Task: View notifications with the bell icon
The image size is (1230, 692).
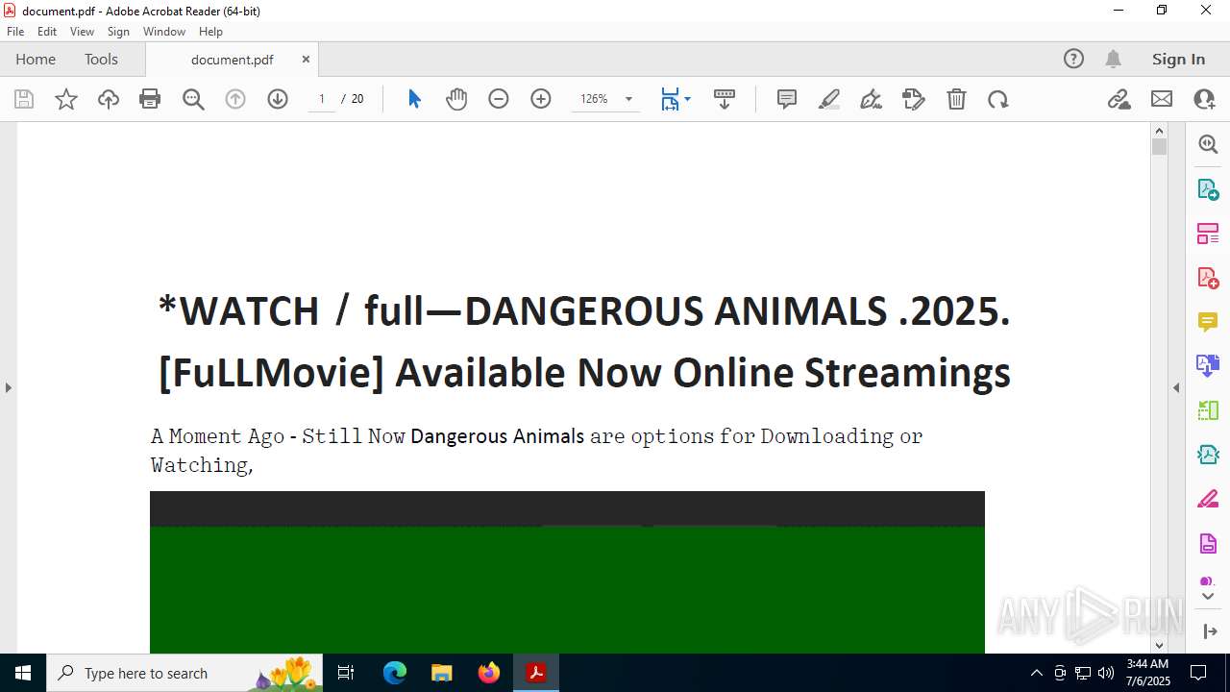Action: [x=1113, y=59]
